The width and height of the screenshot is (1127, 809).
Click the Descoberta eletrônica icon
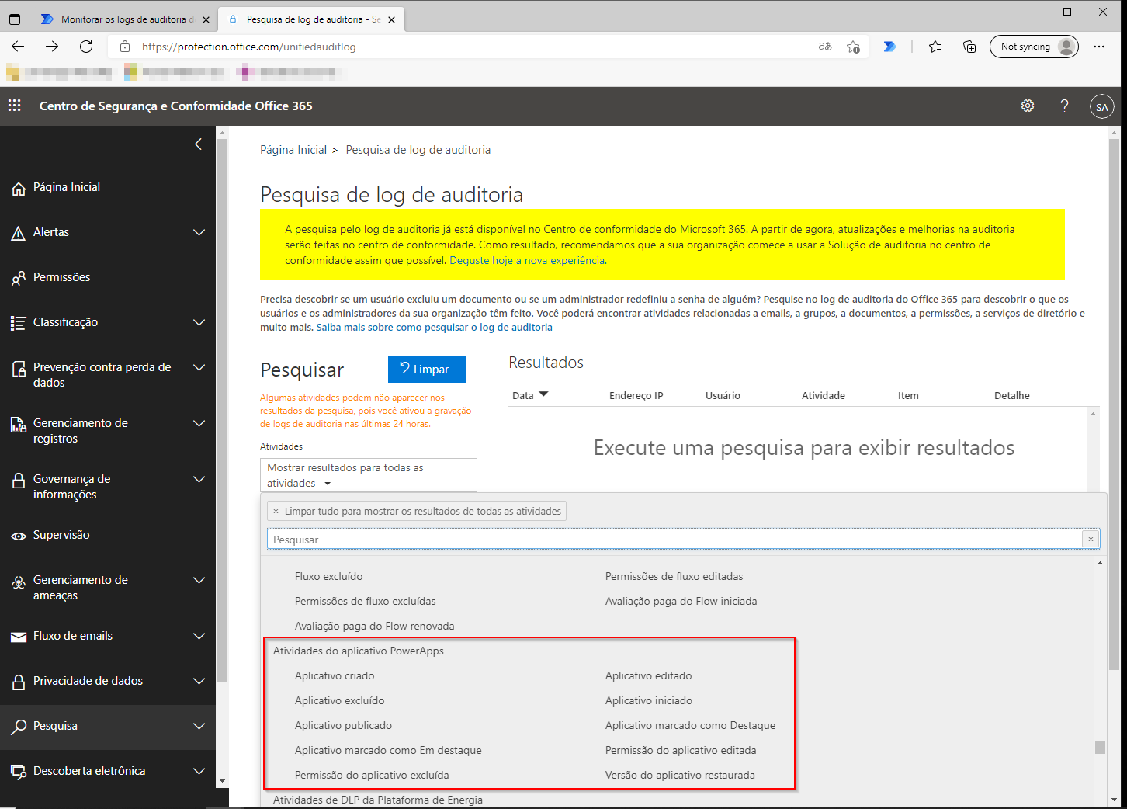point(19,772)
